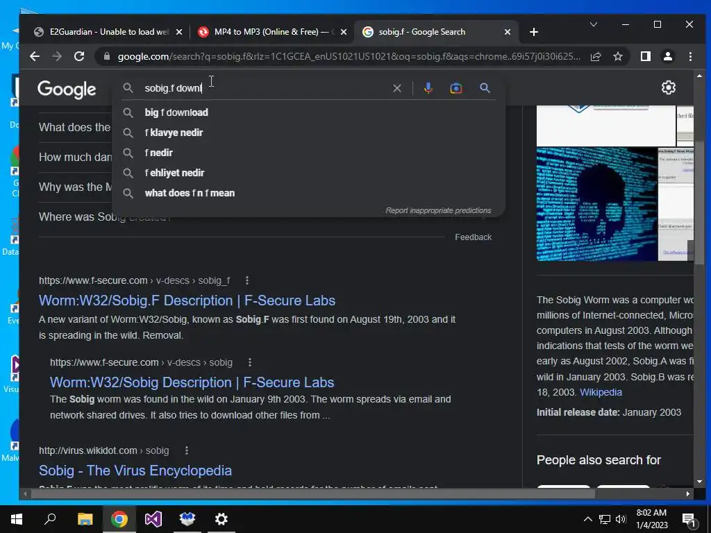
Task: Click the address bar URL
Action: pyautogui.click(x=349, y=57)
